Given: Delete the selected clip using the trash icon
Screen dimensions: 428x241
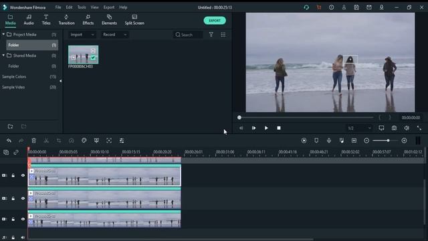Looking at the screenshot, I should coord(33,141).
